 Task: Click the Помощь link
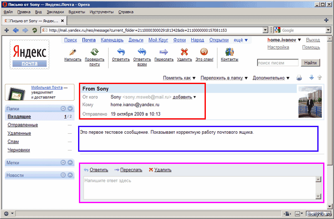click(311, 47)
